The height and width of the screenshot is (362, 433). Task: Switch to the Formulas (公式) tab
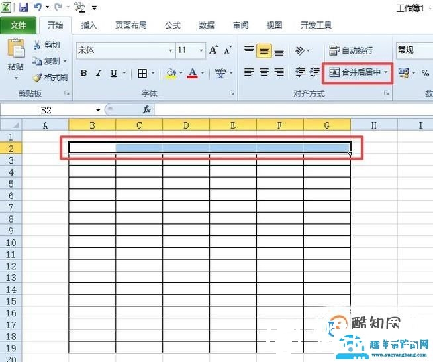[x=173, y=25]
